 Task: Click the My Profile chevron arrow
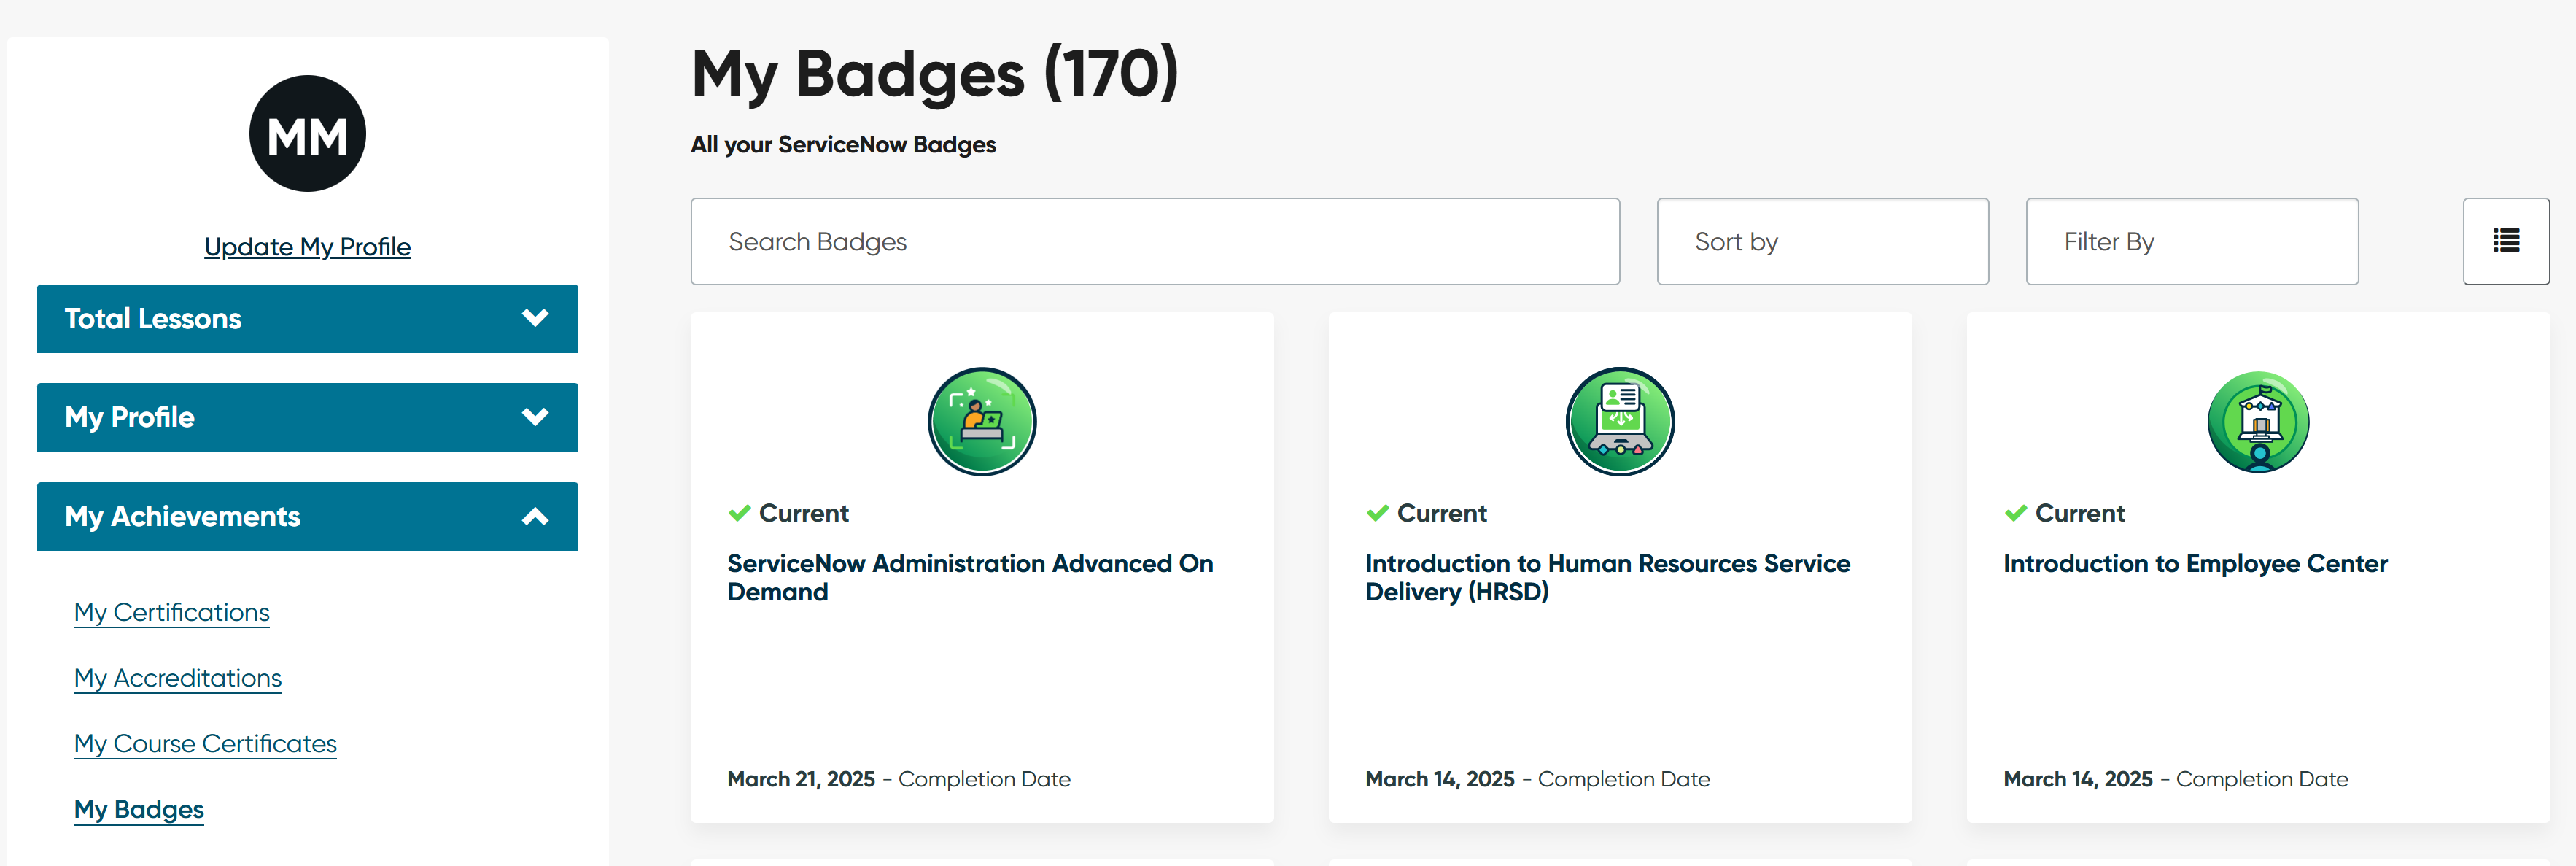pyautogui.click(x=535, y=417)
